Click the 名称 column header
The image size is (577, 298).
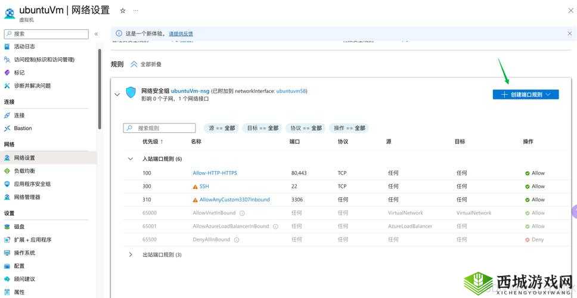pyautogui.click(x=196, y=142)
